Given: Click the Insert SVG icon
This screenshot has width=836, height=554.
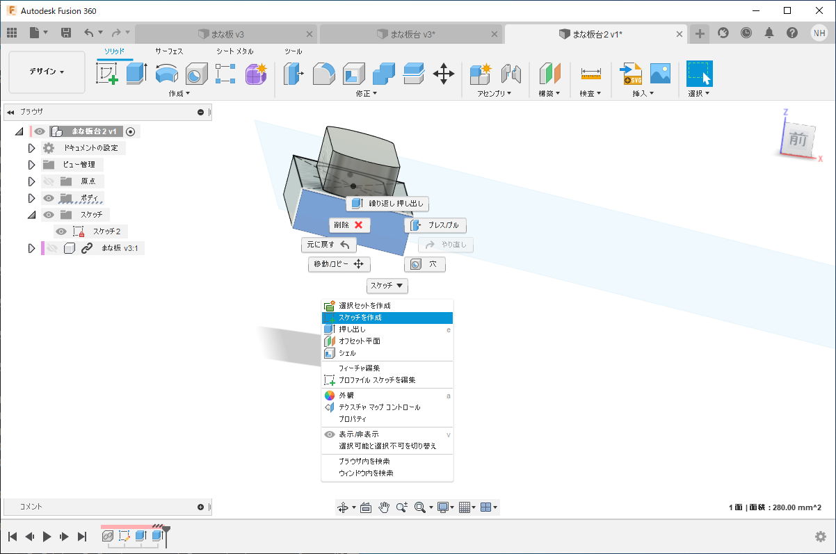Looking at the screenshot, I should pyautogui.click(x=631, y=73).
